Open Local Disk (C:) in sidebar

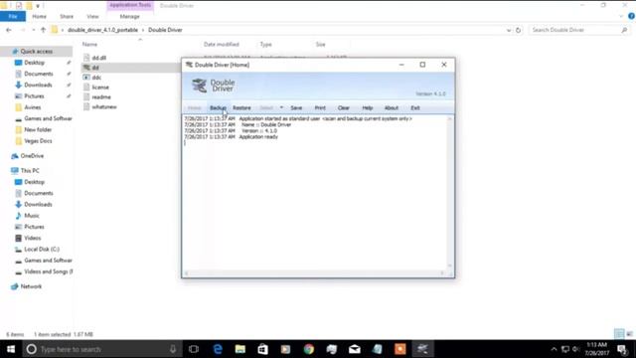42,250
